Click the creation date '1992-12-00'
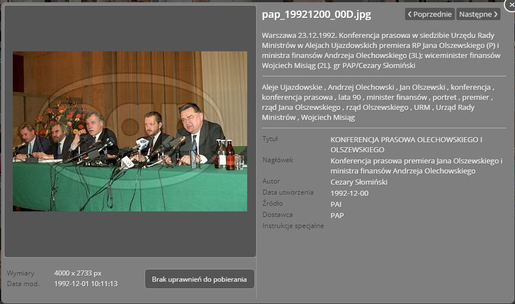This screenshot has width=515, height=304. (x=349, y=194)
